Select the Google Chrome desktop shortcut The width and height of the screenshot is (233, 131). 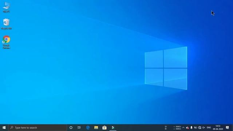[x=6, y=42]
